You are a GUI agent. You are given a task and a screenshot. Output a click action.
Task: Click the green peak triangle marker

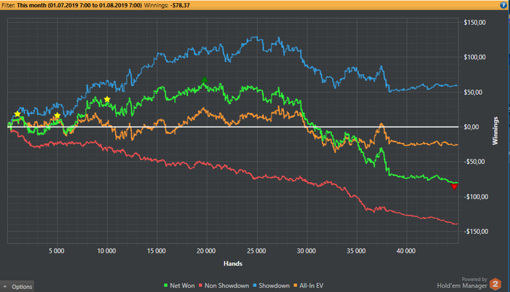click(204, 79)
